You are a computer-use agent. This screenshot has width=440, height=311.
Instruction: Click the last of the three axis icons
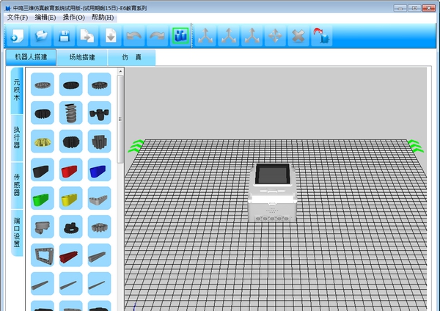[252, 36]
